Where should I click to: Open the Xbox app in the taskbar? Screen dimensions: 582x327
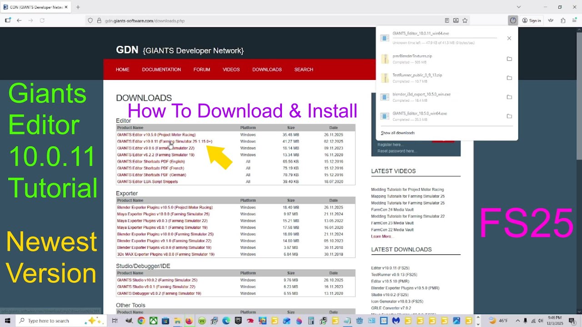click(154, 321)
